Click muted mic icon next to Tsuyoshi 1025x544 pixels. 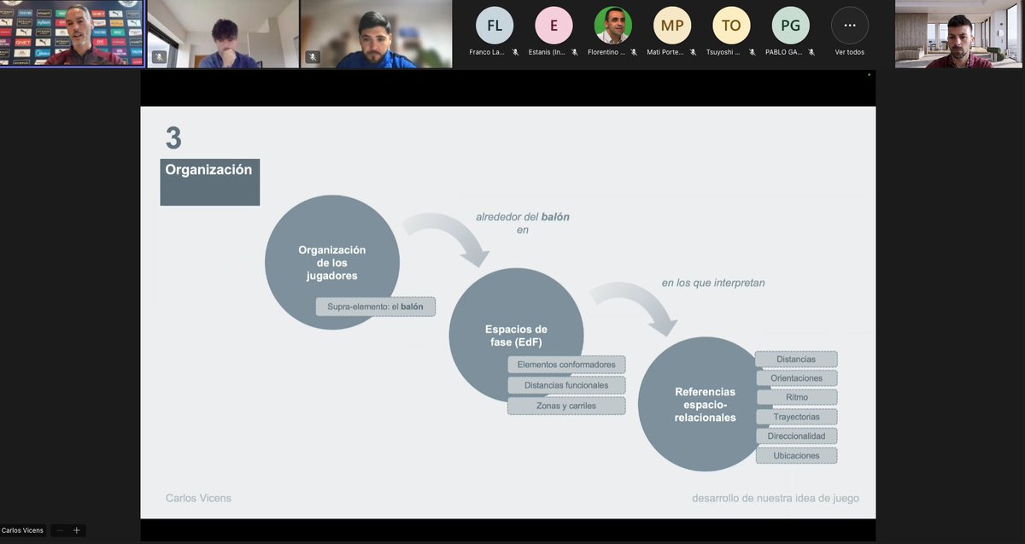point(752,52)
